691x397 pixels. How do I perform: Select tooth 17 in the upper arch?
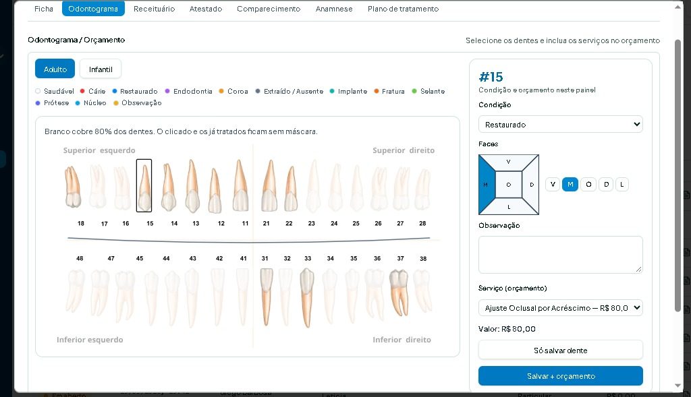pyautogui.click(x=97, y=187)
